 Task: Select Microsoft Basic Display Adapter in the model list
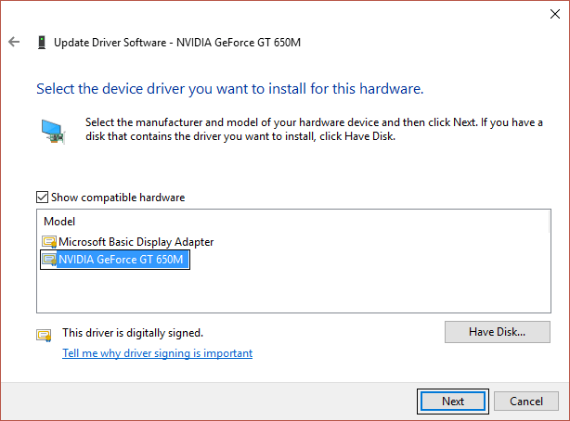tap(136, 242)
